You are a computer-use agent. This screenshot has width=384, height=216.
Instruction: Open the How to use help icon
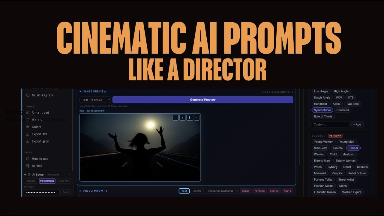pyautogui.click(x=27, y=159)
